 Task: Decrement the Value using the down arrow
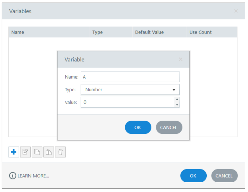tap(177, 105)
